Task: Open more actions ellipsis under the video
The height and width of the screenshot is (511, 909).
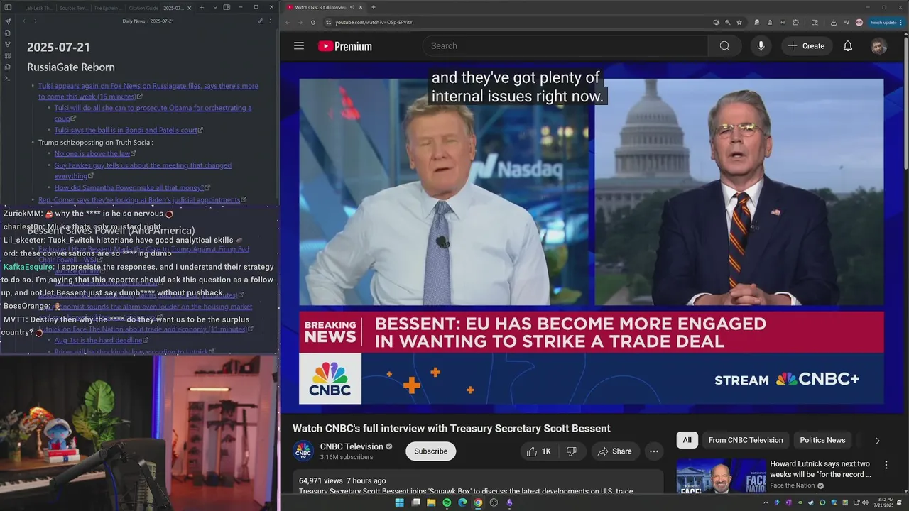Action: pos(654,451)
